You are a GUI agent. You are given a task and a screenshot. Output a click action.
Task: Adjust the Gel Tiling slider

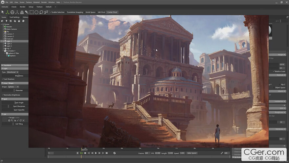[15, 124]
